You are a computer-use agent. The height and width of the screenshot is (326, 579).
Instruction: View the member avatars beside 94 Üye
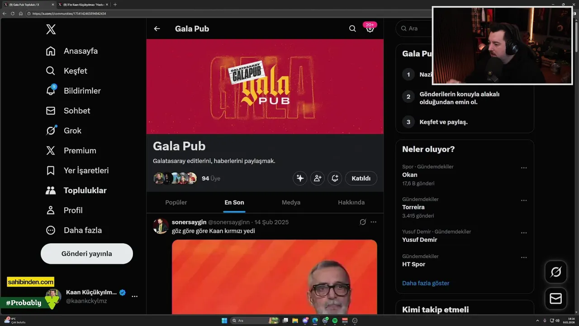point(175,178)
